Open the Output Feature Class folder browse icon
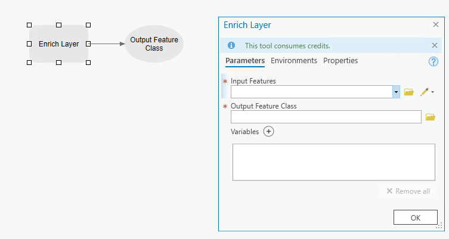Viewport: 449px width, 239px height. click(x=430, y=117)
